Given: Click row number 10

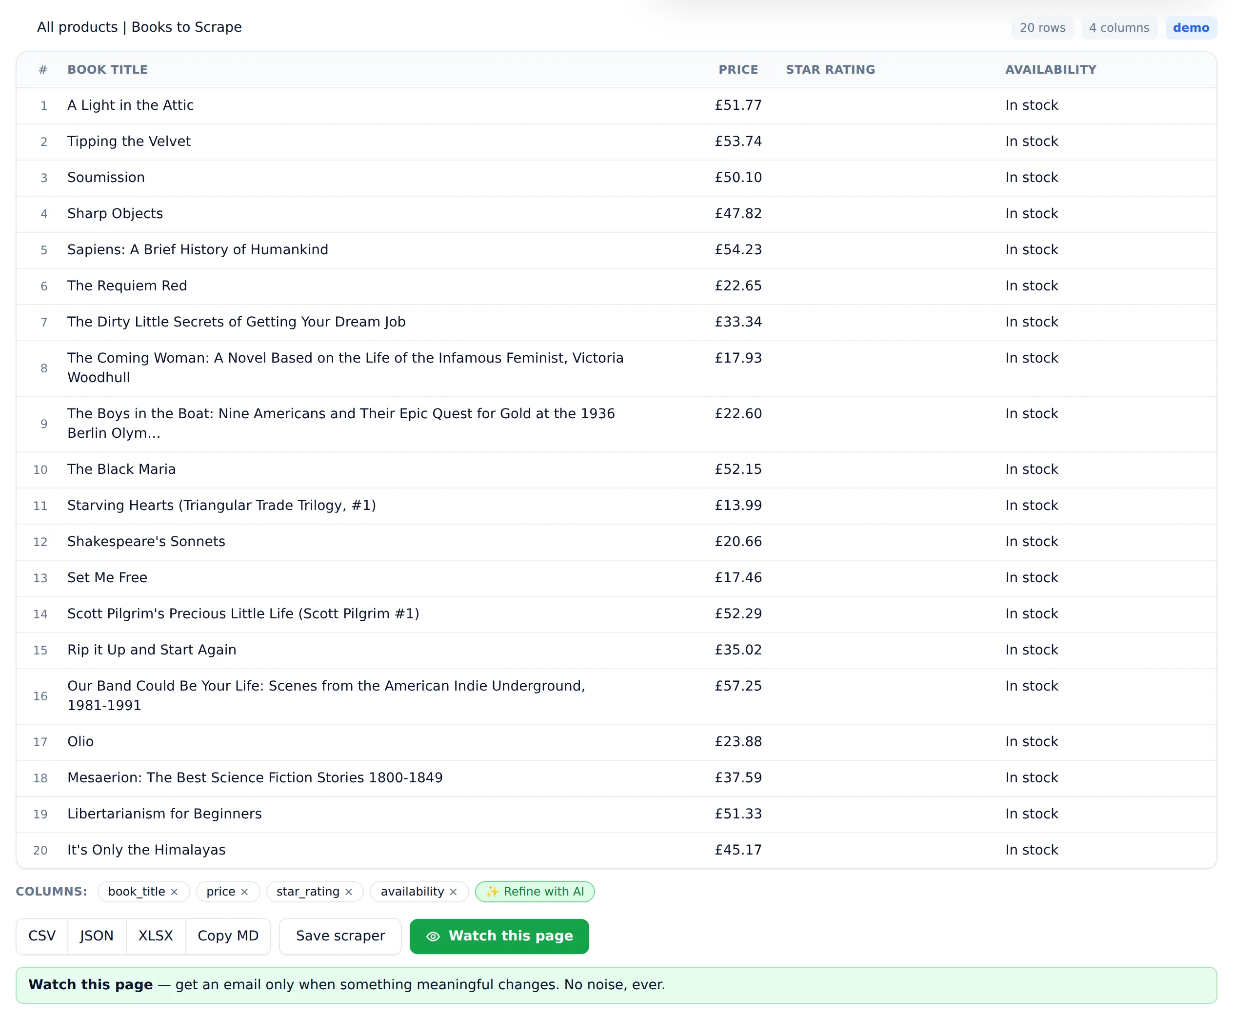Looking at the screenshot, I should click(40, 469).
